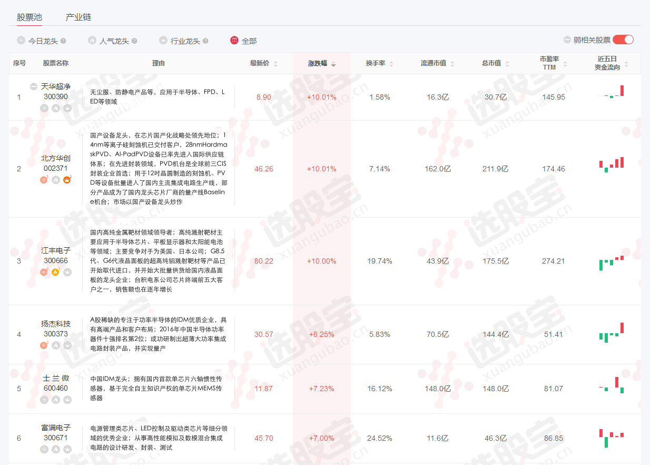The height and width of the screenshot is (465, 650).
Task: Sort by 市盈率TTM column arrows
Action: 565,64
